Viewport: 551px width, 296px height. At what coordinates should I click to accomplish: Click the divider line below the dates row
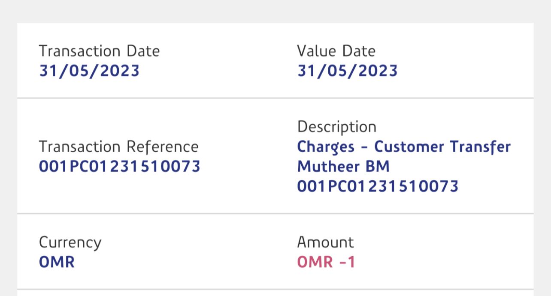pos(275,98)
